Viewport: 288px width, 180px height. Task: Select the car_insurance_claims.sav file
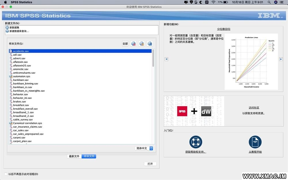(80, 127)
